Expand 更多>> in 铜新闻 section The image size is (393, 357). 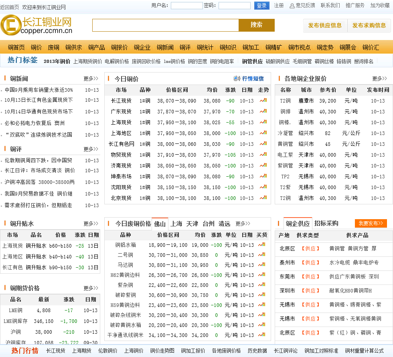[x=91, y=79]
